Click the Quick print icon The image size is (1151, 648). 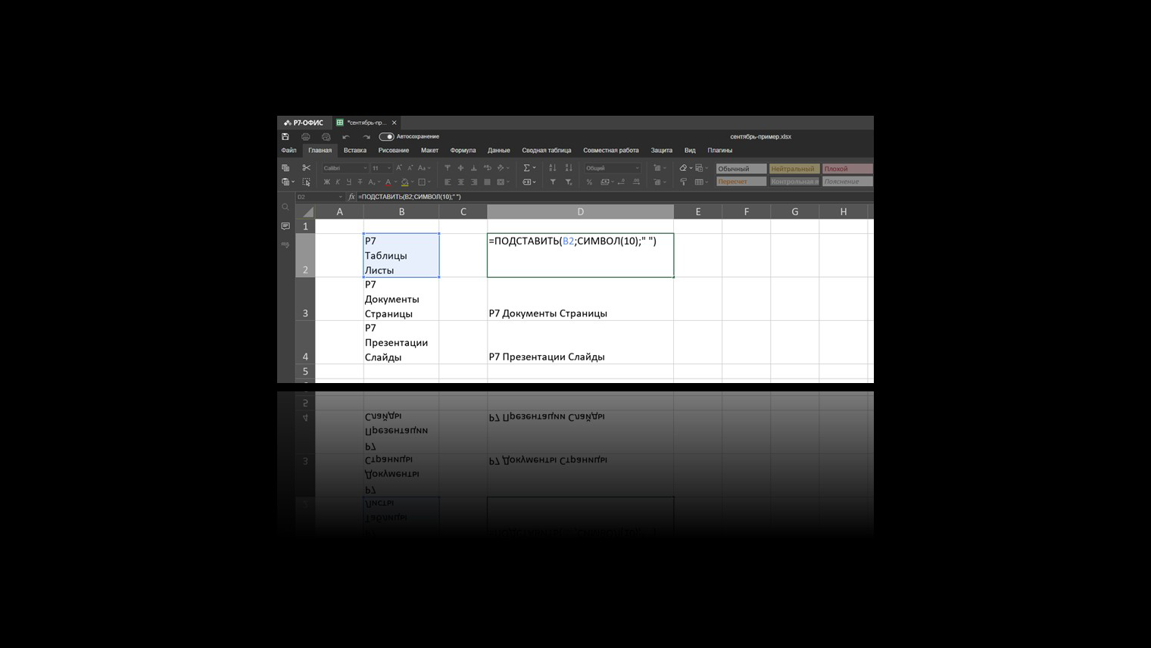point(326,137)
